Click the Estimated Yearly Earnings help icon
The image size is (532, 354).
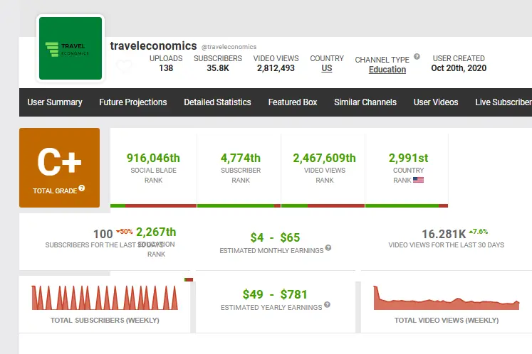click(327, 304)
